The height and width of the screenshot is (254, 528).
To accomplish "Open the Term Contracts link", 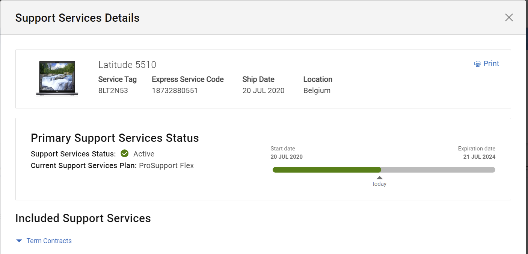I will 49,241.
